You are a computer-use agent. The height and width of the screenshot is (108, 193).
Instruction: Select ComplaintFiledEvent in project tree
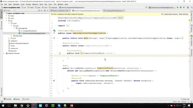coord(30,31)
